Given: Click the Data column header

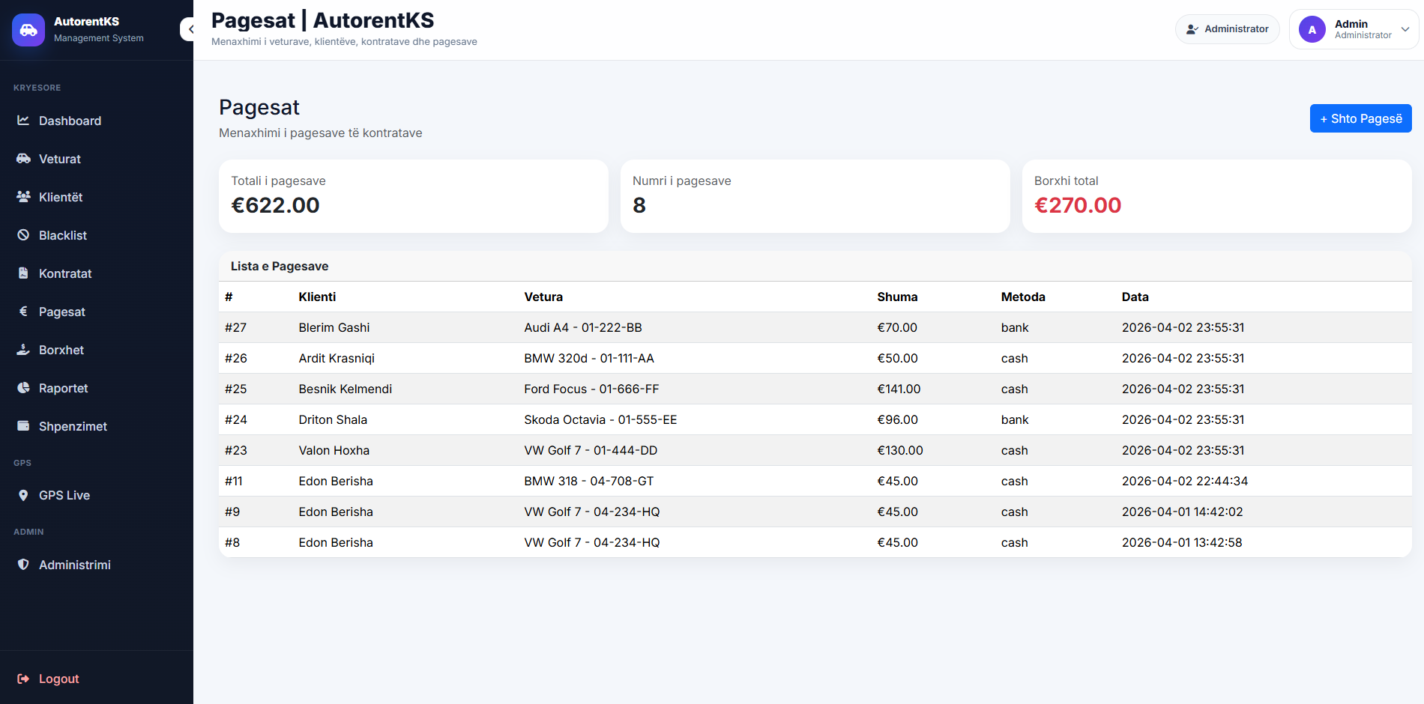Looking at the screenshot, I should [x=1135, y=297].
